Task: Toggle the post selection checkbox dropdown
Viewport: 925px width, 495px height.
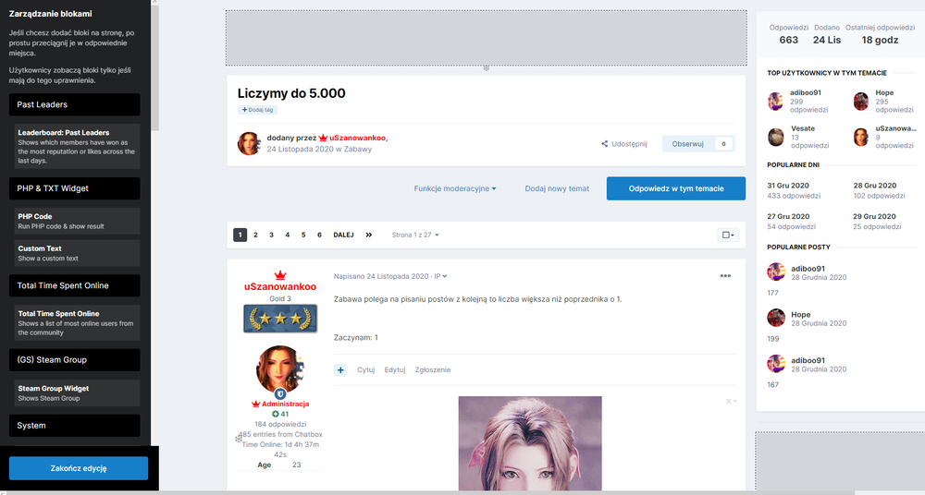Action: tap(728, 235)
